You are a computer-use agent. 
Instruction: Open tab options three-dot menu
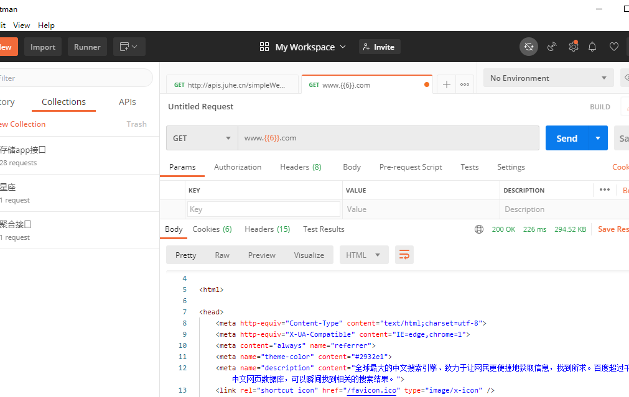coord(465,84)
